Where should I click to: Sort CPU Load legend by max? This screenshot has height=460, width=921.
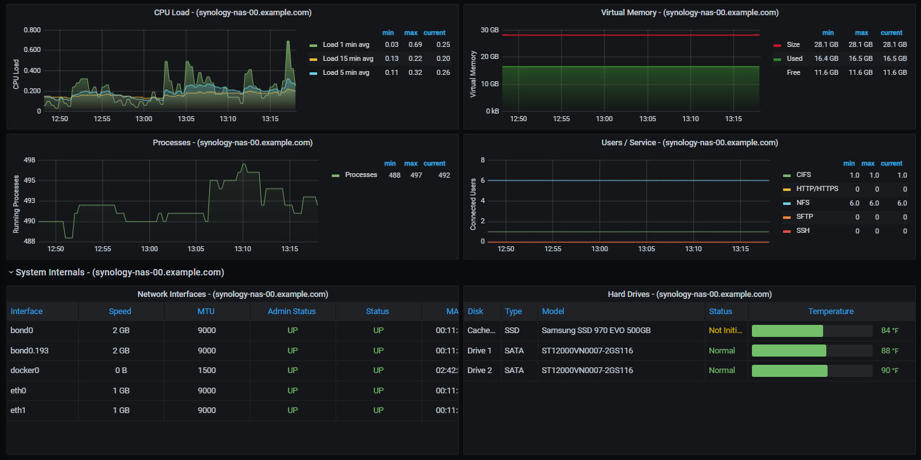coord(411,33)
